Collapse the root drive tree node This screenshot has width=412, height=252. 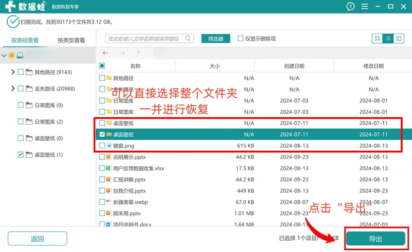(x=4, y=55)
